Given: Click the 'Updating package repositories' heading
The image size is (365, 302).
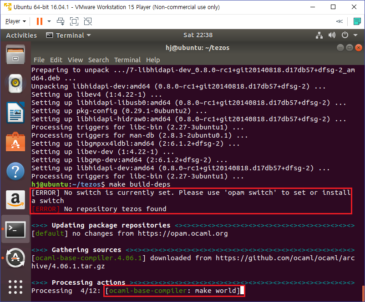Looking at the screenshot, I should tap(111, 225).
